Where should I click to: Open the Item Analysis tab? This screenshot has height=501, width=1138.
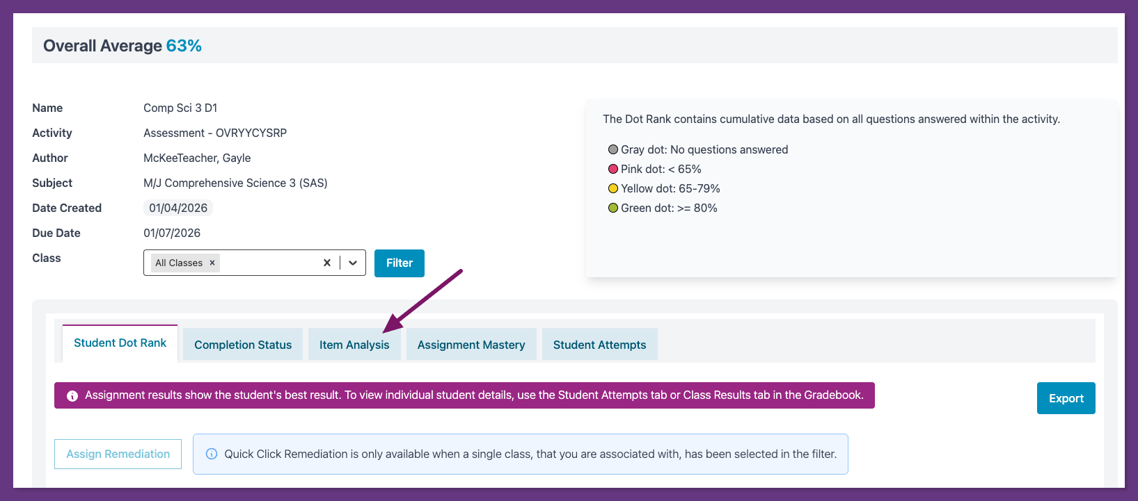(x=354, y=345)
